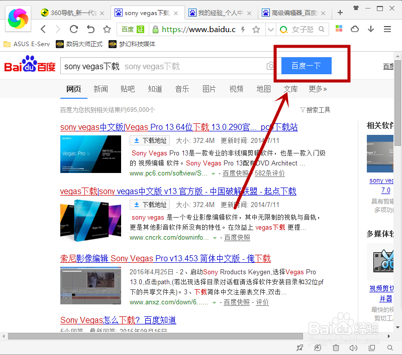Click the status bar accelerator circle icon
The height and width of the screenshot is (355, 402).
318,348
